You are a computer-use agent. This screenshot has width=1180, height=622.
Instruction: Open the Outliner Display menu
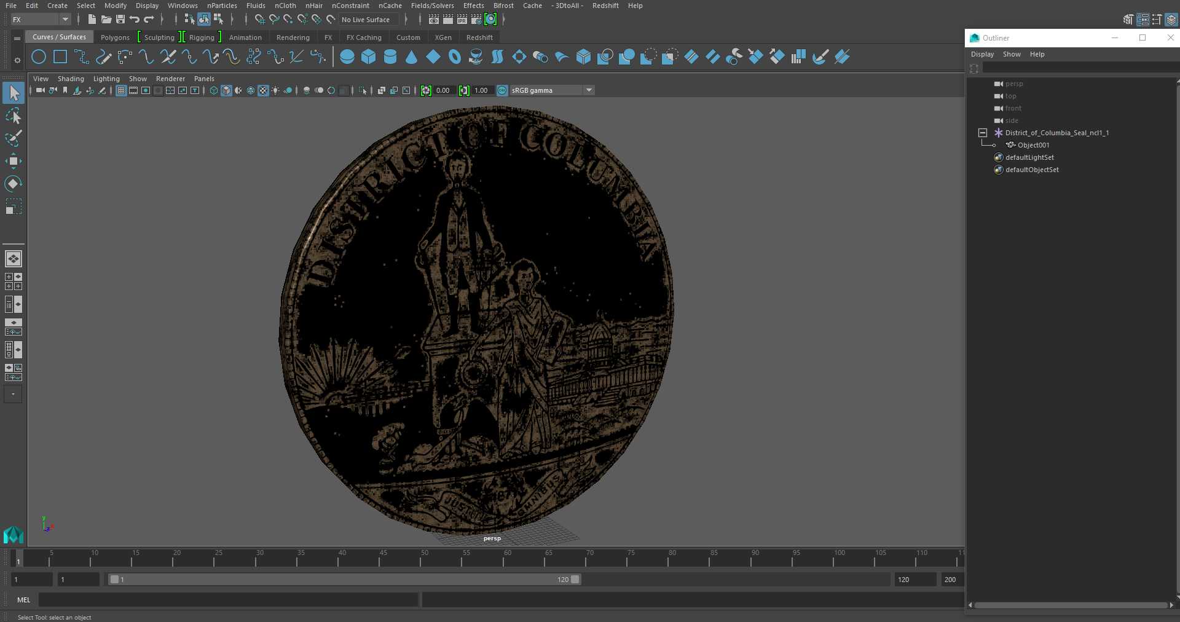click(x=982, y=54)
